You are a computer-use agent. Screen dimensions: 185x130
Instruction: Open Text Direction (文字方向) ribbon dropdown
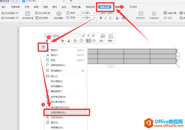click(154, 18)
